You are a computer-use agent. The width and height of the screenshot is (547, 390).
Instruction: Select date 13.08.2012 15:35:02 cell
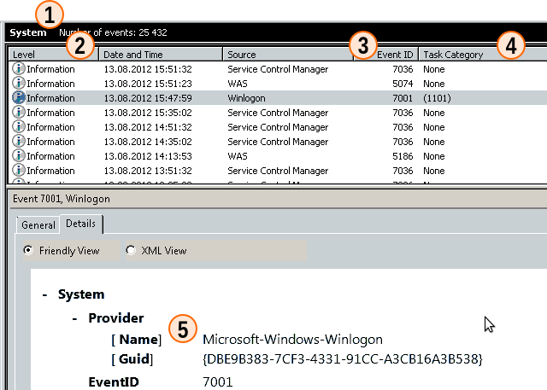148,113
